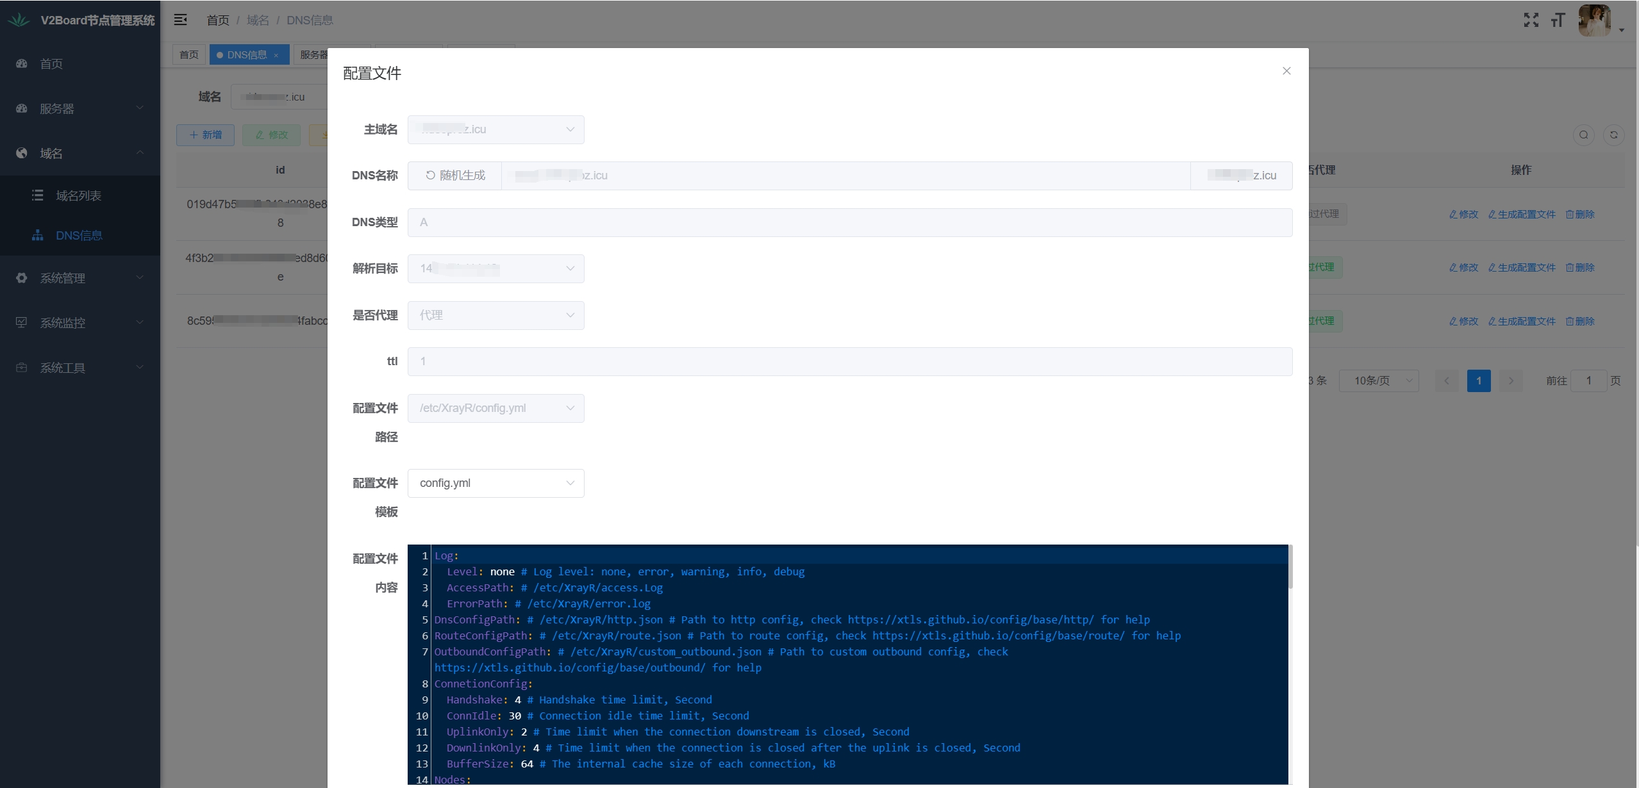Click the table refresh circle icon
The height and width of the screenshot is (788, 1639).
pos(1613,135)
